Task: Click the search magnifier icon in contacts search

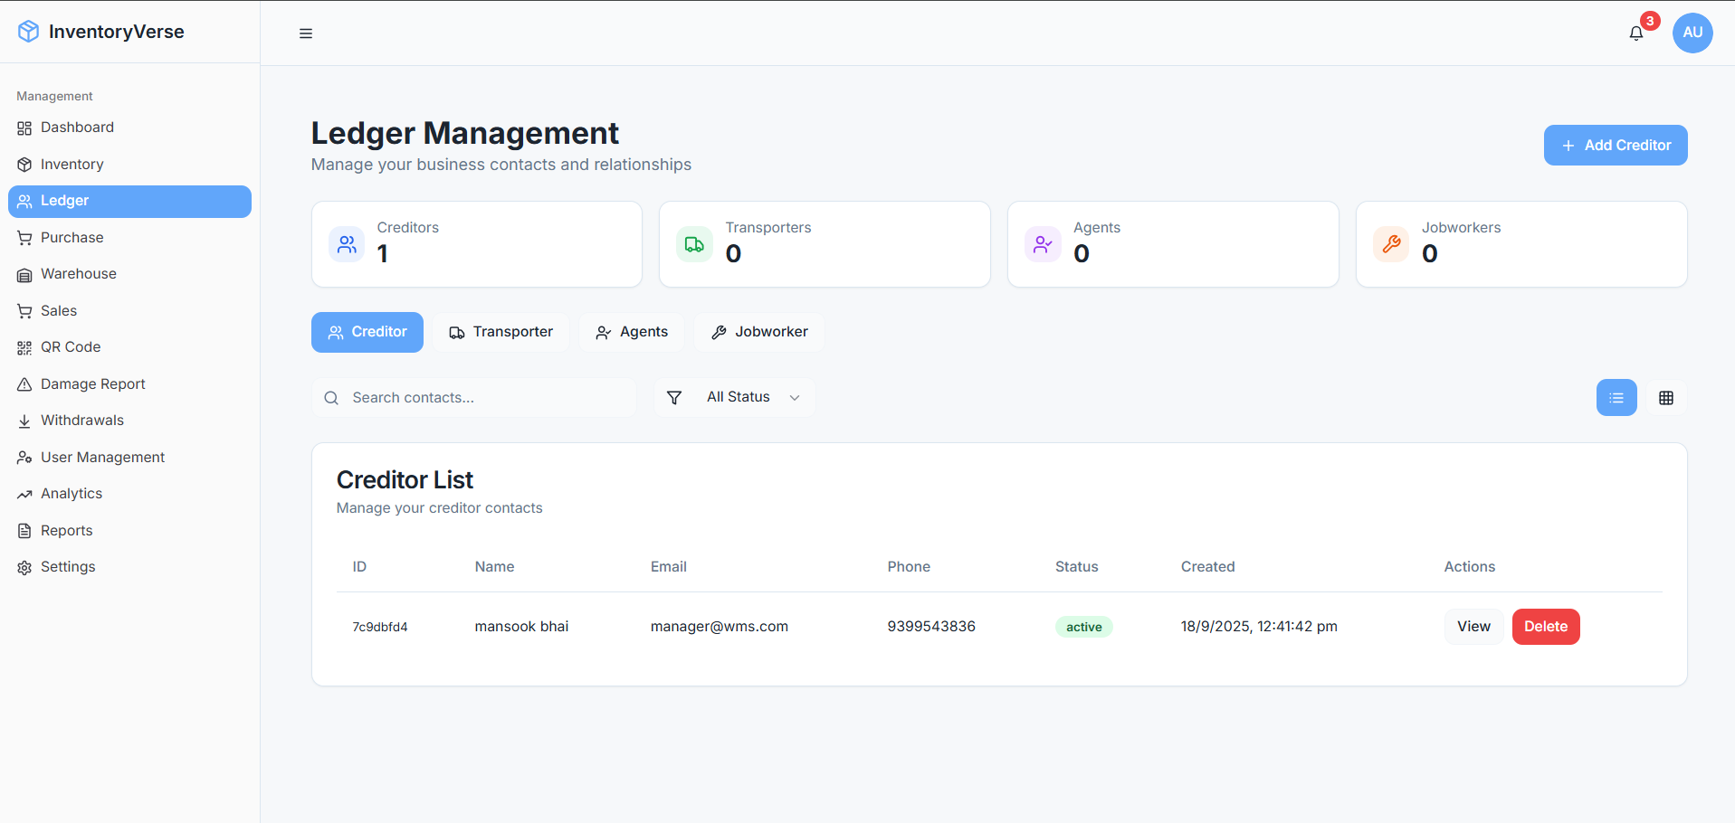Action: click(x=331, y=398)
